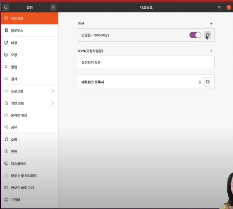
Task: Click the 전원 power icon
Action: pyautogui.click(x=6, y=151)
